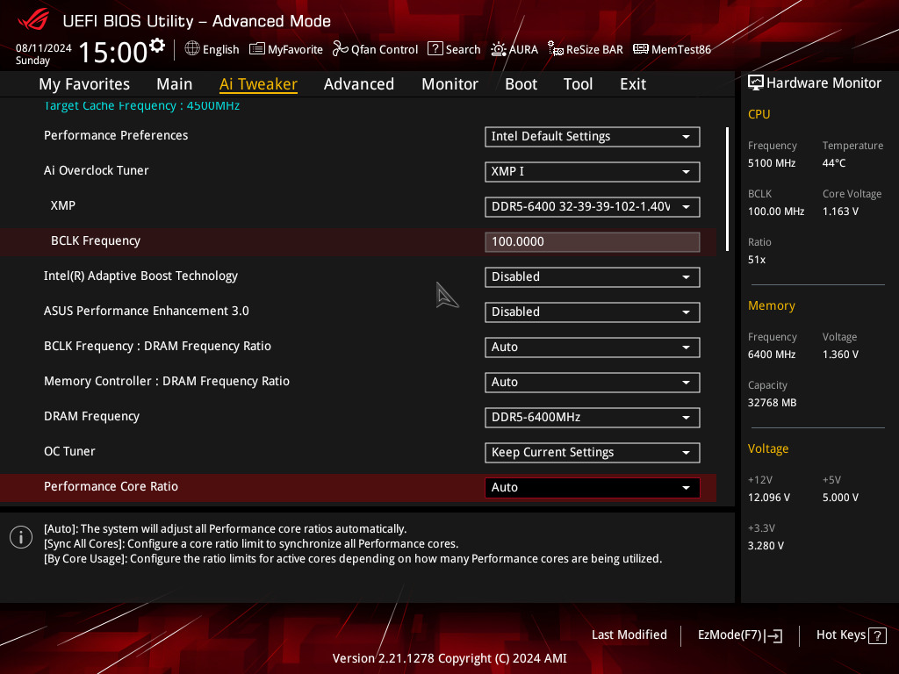This screenshot has width=899, height=674.
Task: Expand the XMP profile dropdown
Action: (x=593, y=206)
